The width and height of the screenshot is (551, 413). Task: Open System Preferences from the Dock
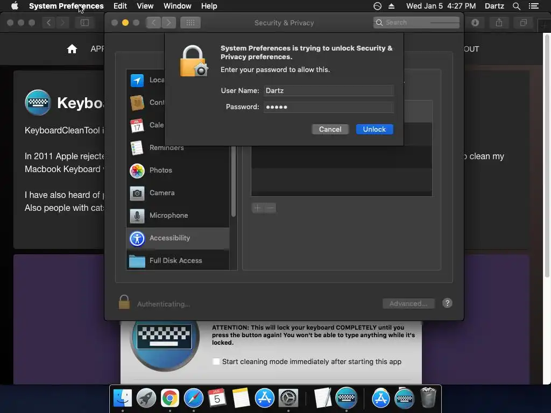pyautogui.click(x=288, y=398)
